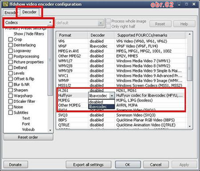Check the Warpsharp filter
Screen dimensions: 200x171
pyautogui.click(x=11, y=96)
